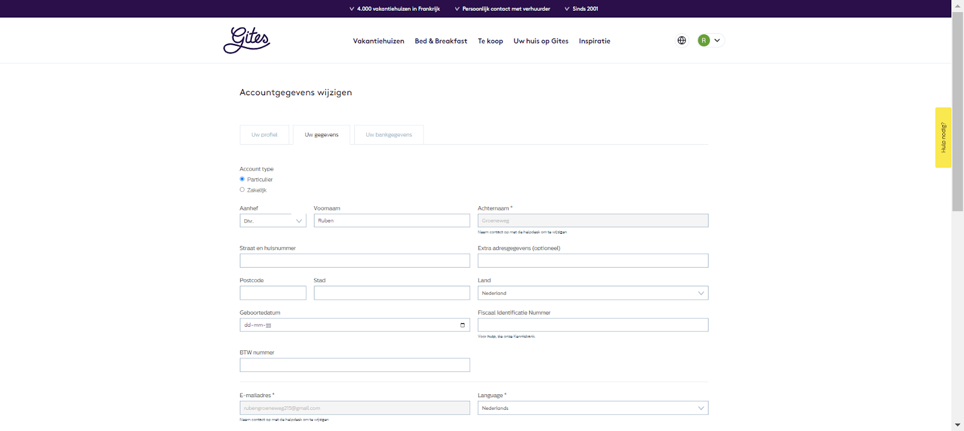Select the Particulier account type
The height and width of the screenshot is (431, 964).
(242, 179)
